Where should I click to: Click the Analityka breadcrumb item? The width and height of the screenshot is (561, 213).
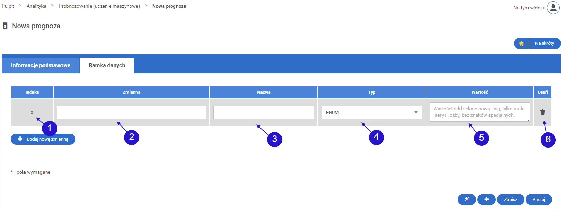[x=36, y=6]
